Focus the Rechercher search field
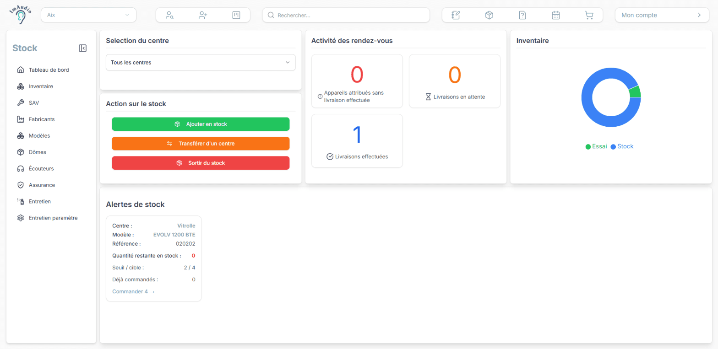 pyautogui.click(x=346, y=15)
